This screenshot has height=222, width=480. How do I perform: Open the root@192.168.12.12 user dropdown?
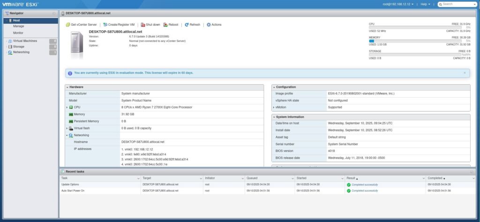398,4
